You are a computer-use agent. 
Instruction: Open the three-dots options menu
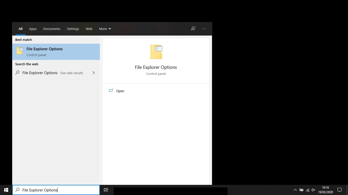click(204, 29)
